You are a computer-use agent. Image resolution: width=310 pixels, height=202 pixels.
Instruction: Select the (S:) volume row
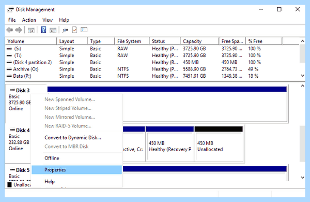click(x=152, y=49)
